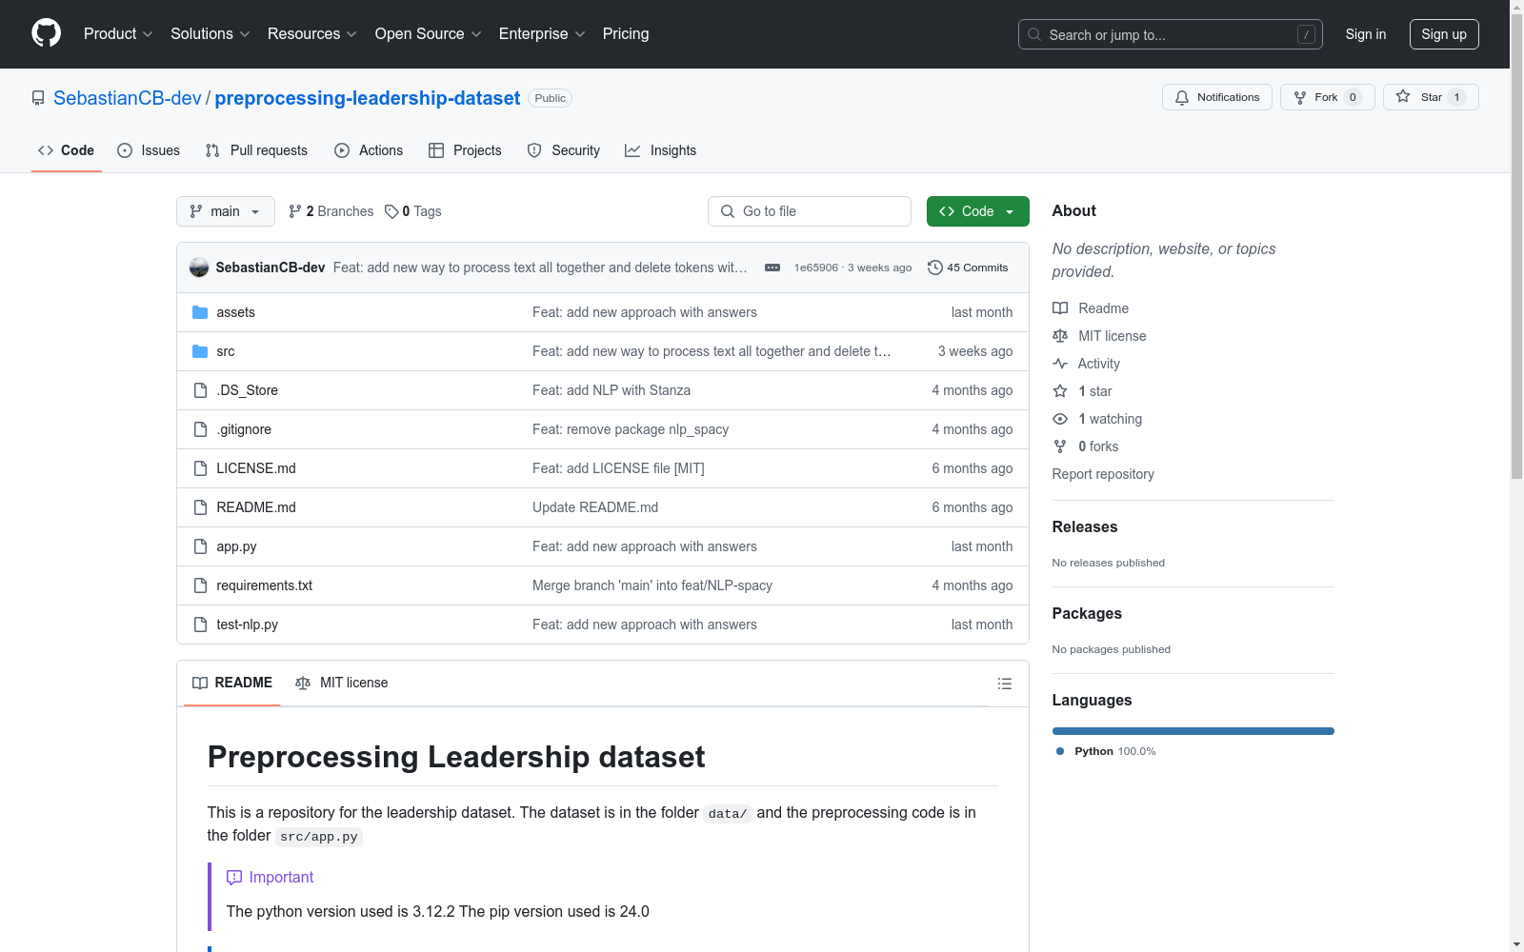Open commit hash 1e65906

click(816, 268)
